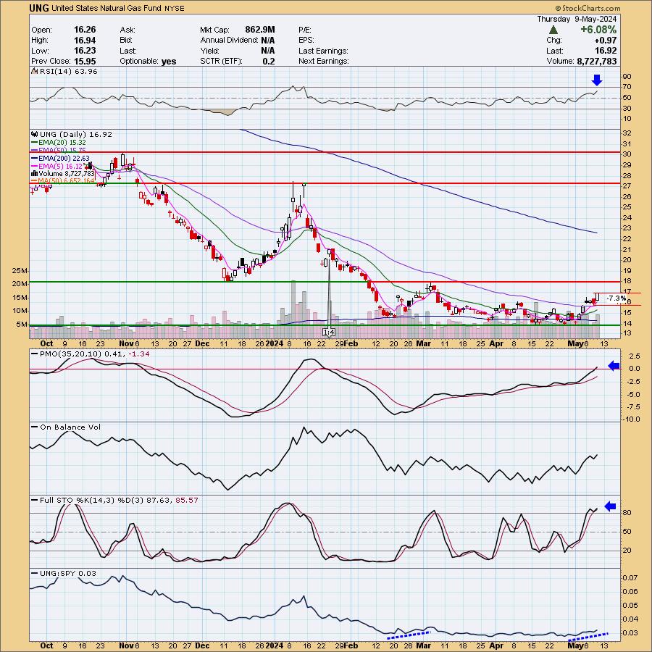
Task: Select the High value 16.94
Action: click(85, 41)
